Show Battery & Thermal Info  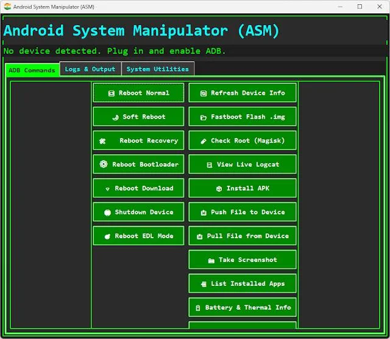243,307
